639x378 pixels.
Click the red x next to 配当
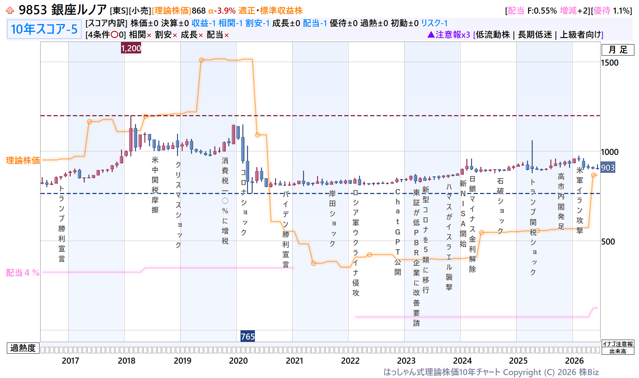pos(227,35)
